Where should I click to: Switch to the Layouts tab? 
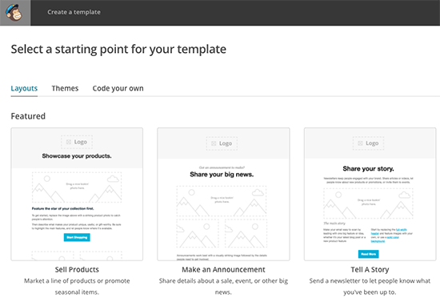coord(24,88)
